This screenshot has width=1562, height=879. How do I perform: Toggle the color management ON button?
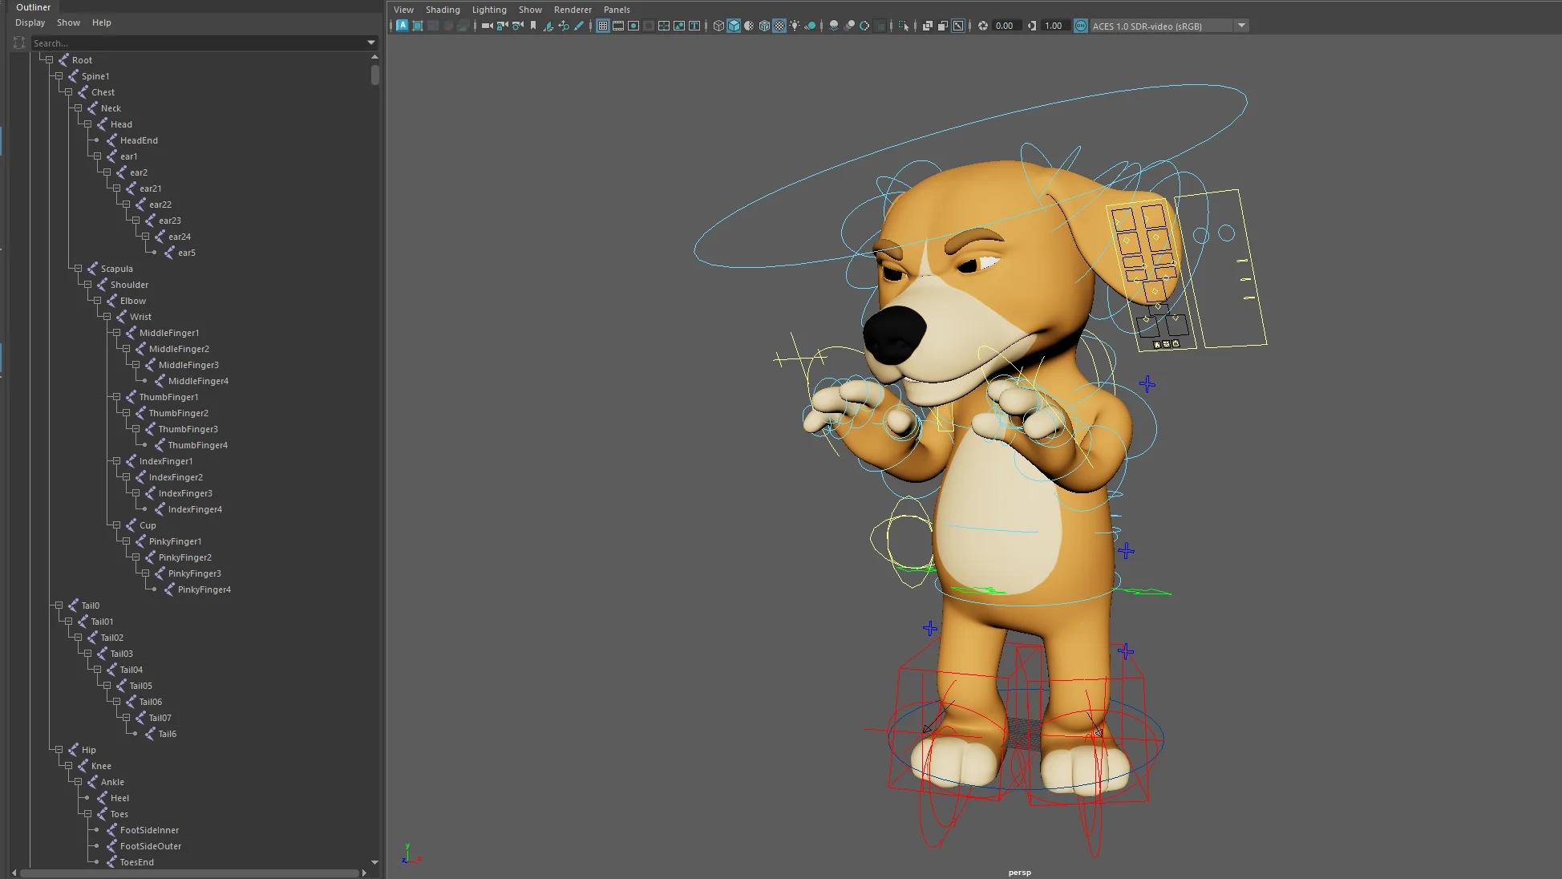1082,26
